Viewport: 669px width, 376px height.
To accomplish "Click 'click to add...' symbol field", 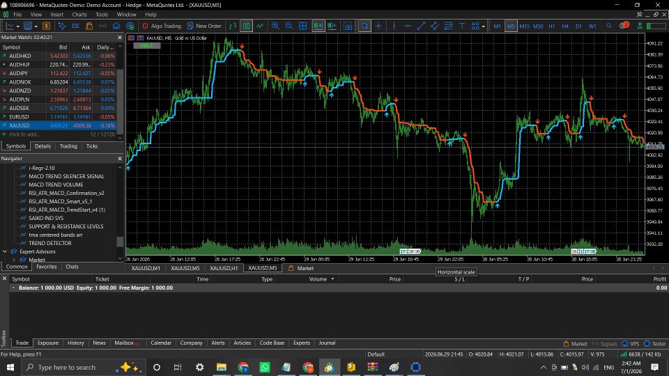I will coord(24,134).
